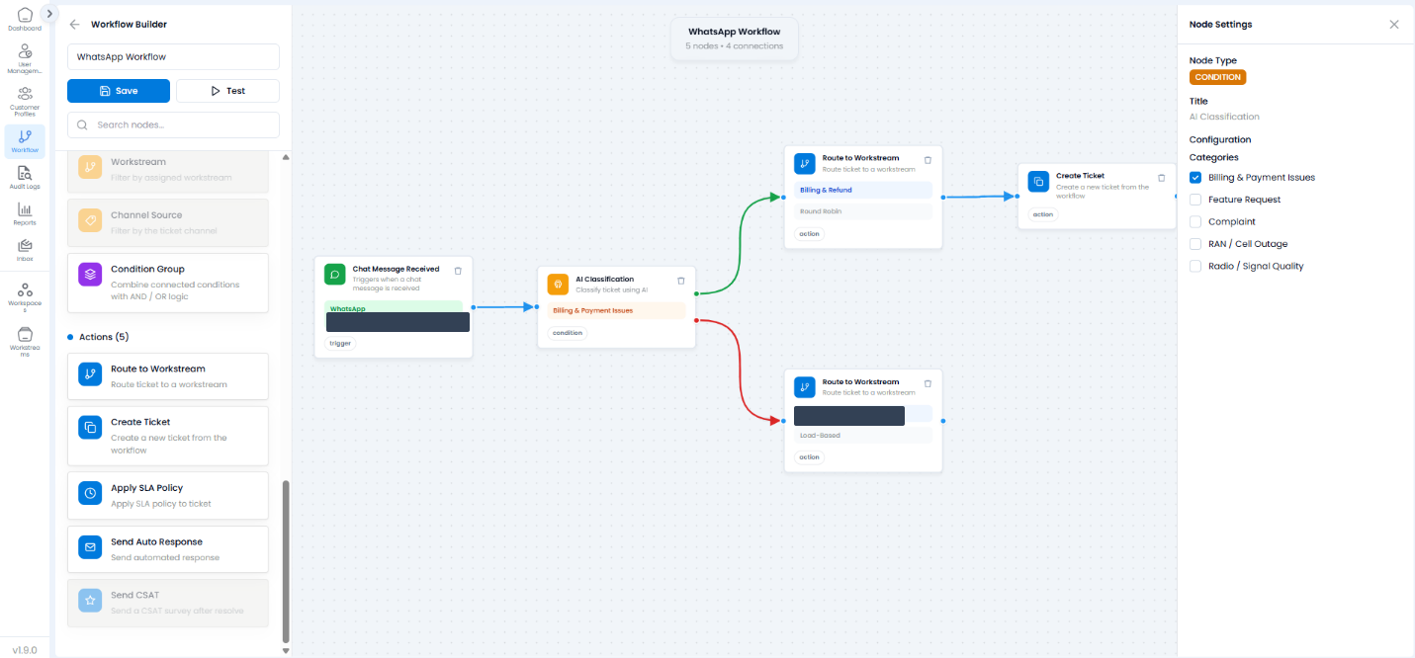The height and width of the screenshot is (658, 1415).
Task: Click the AI Classification title field
Action: tap(1224, 117)
